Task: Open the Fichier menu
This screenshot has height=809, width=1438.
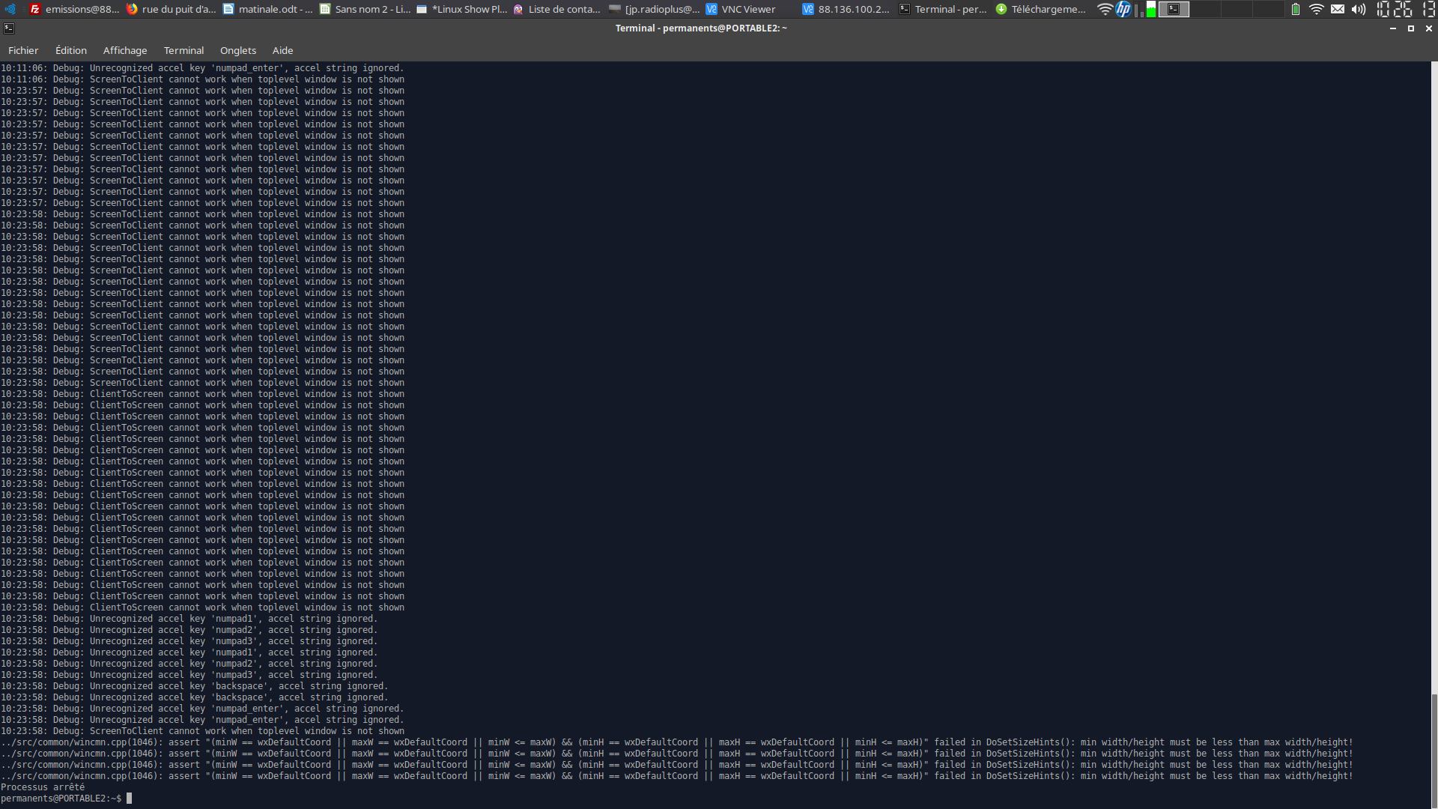Action: (x=23, y=50)
